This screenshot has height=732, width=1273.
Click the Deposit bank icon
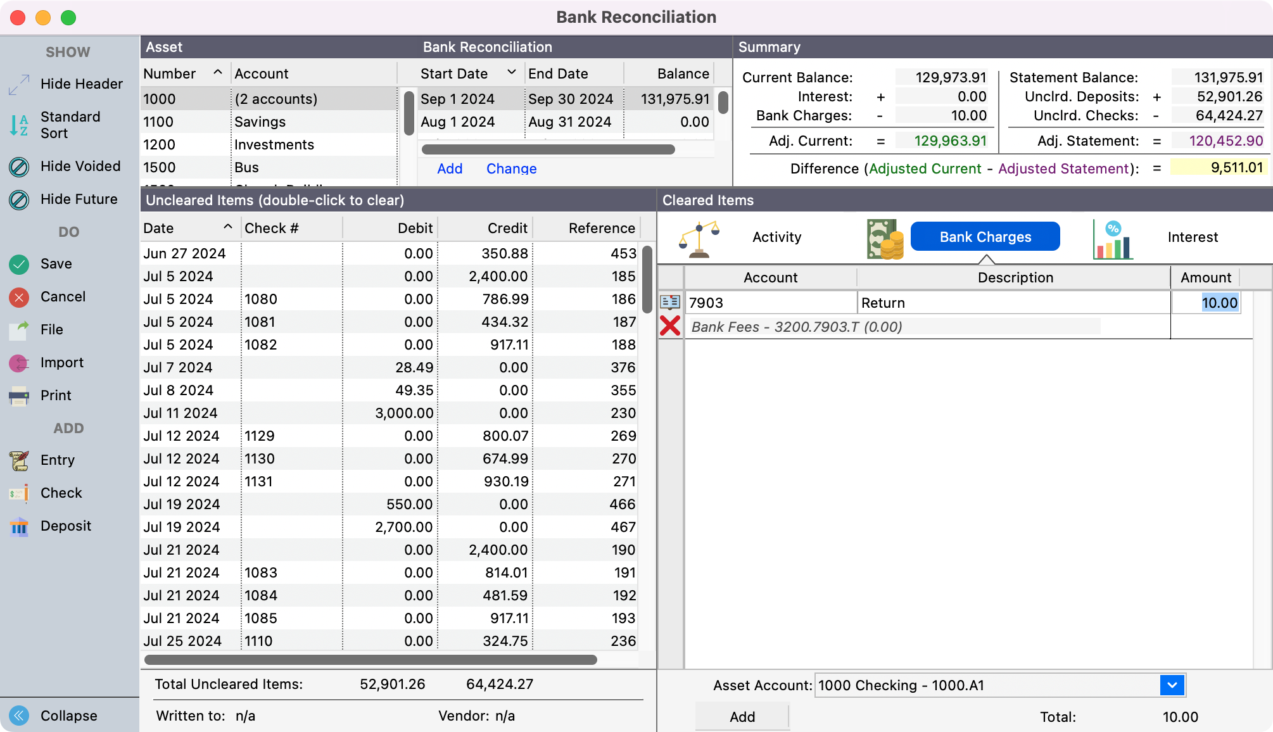click(19, 526)
